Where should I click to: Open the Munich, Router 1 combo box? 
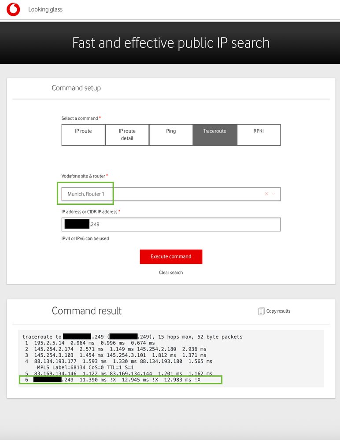click(171, 194)
